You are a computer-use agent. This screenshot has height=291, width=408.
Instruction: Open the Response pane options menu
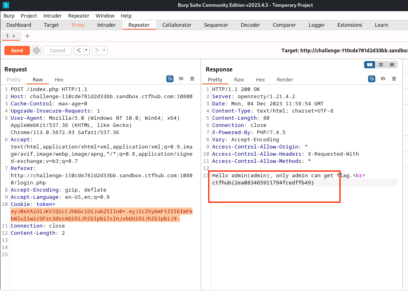pyautogui.click(x=394, y=79)
